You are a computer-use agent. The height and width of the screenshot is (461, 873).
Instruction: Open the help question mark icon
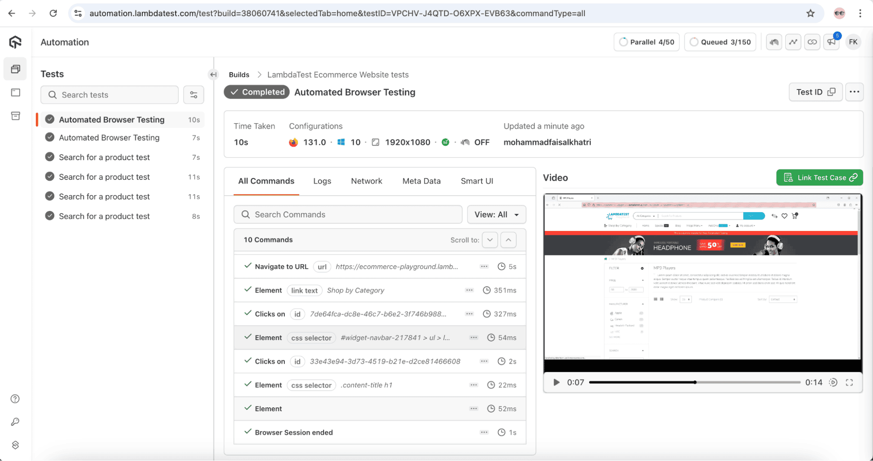point(15,399)
